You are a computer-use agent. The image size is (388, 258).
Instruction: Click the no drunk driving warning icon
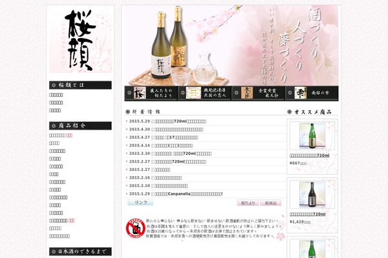pyautogui.click(x=135, y=228)
